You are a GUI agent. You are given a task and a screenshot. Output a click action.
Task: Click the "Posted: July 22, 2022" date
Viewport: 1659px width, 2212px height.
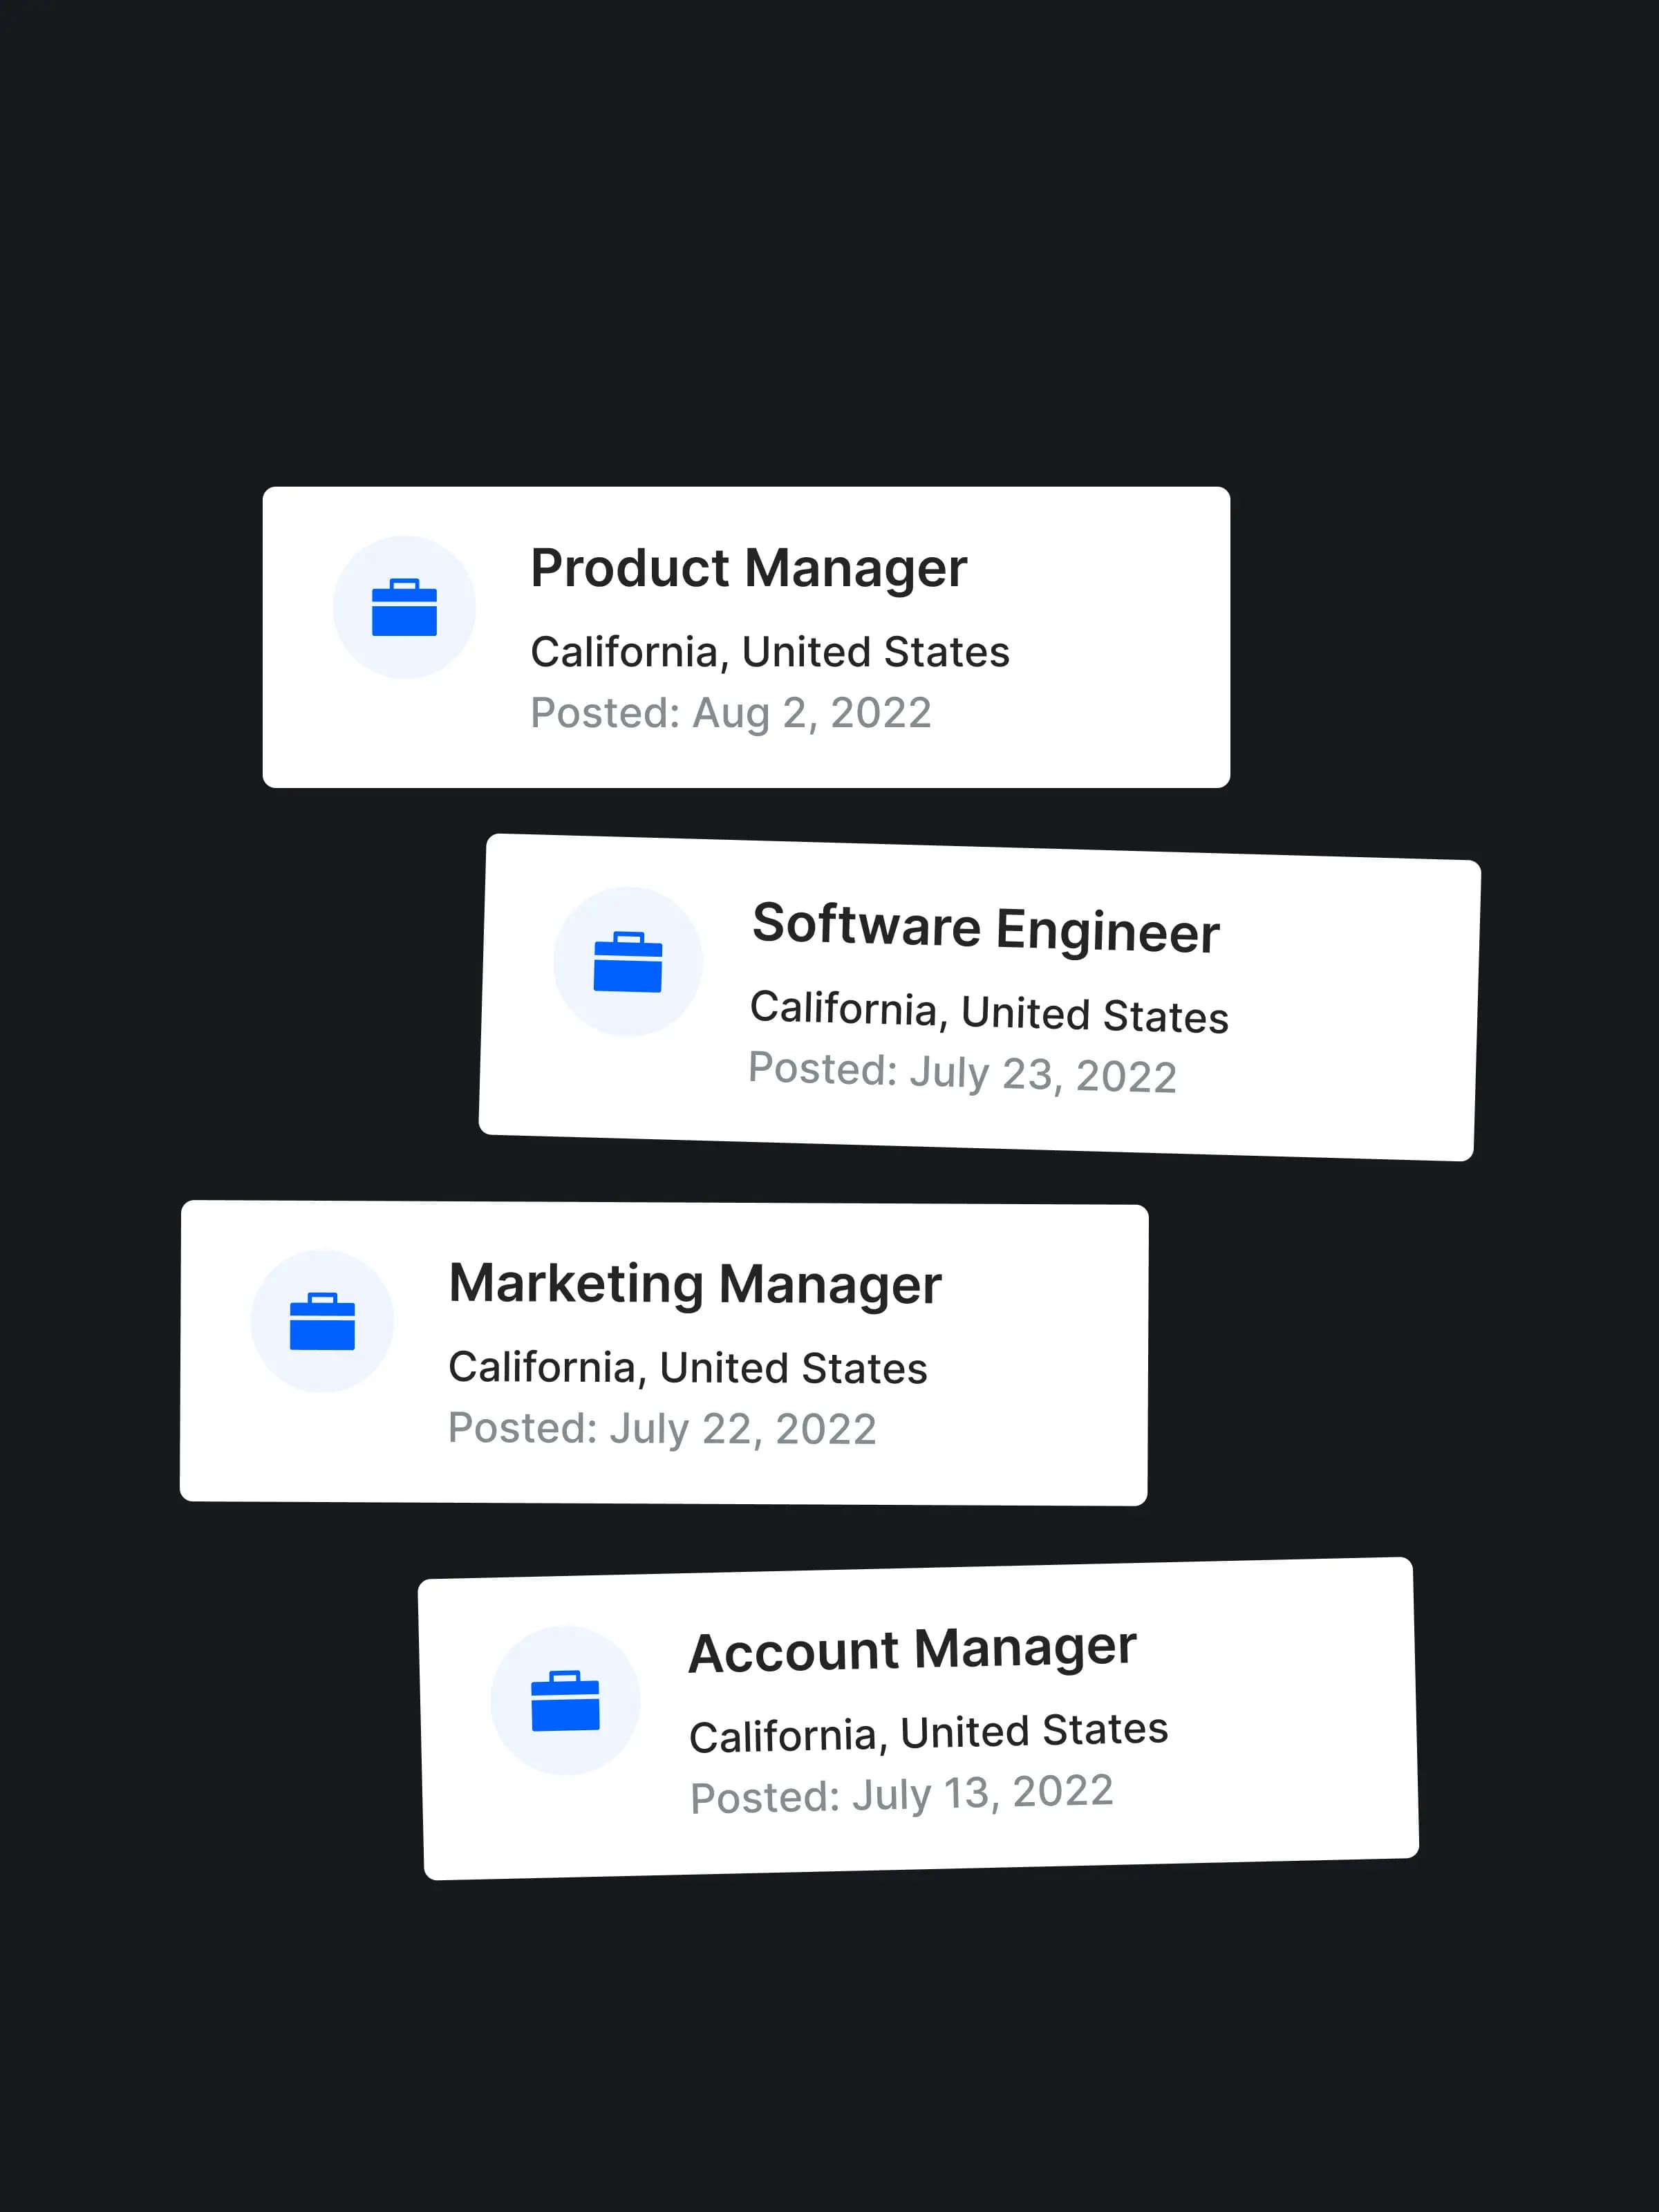(661, 1428)
